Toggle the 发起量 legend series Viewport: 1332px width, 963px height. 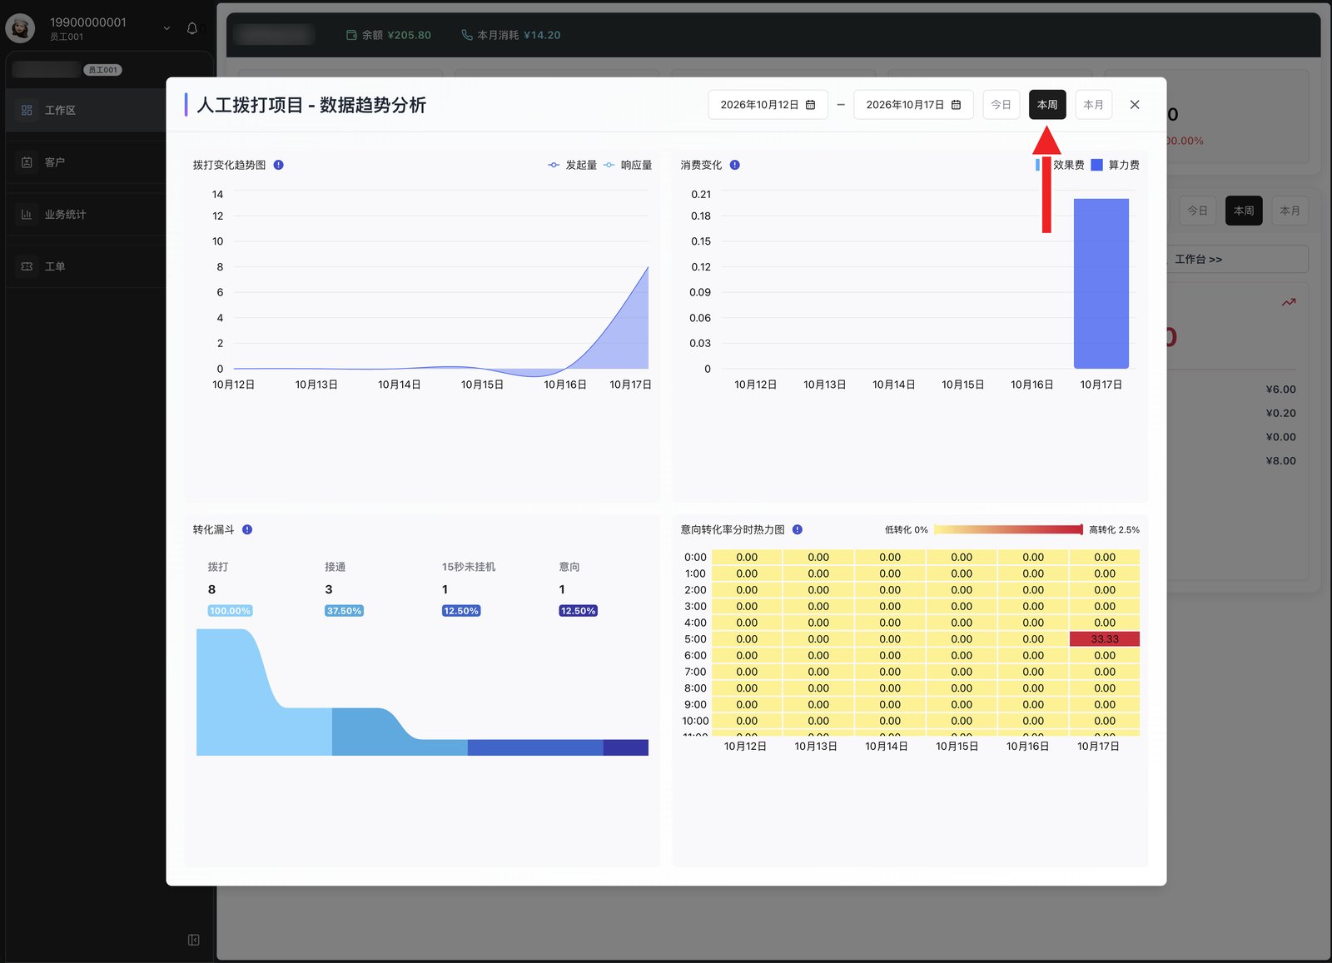573,165
